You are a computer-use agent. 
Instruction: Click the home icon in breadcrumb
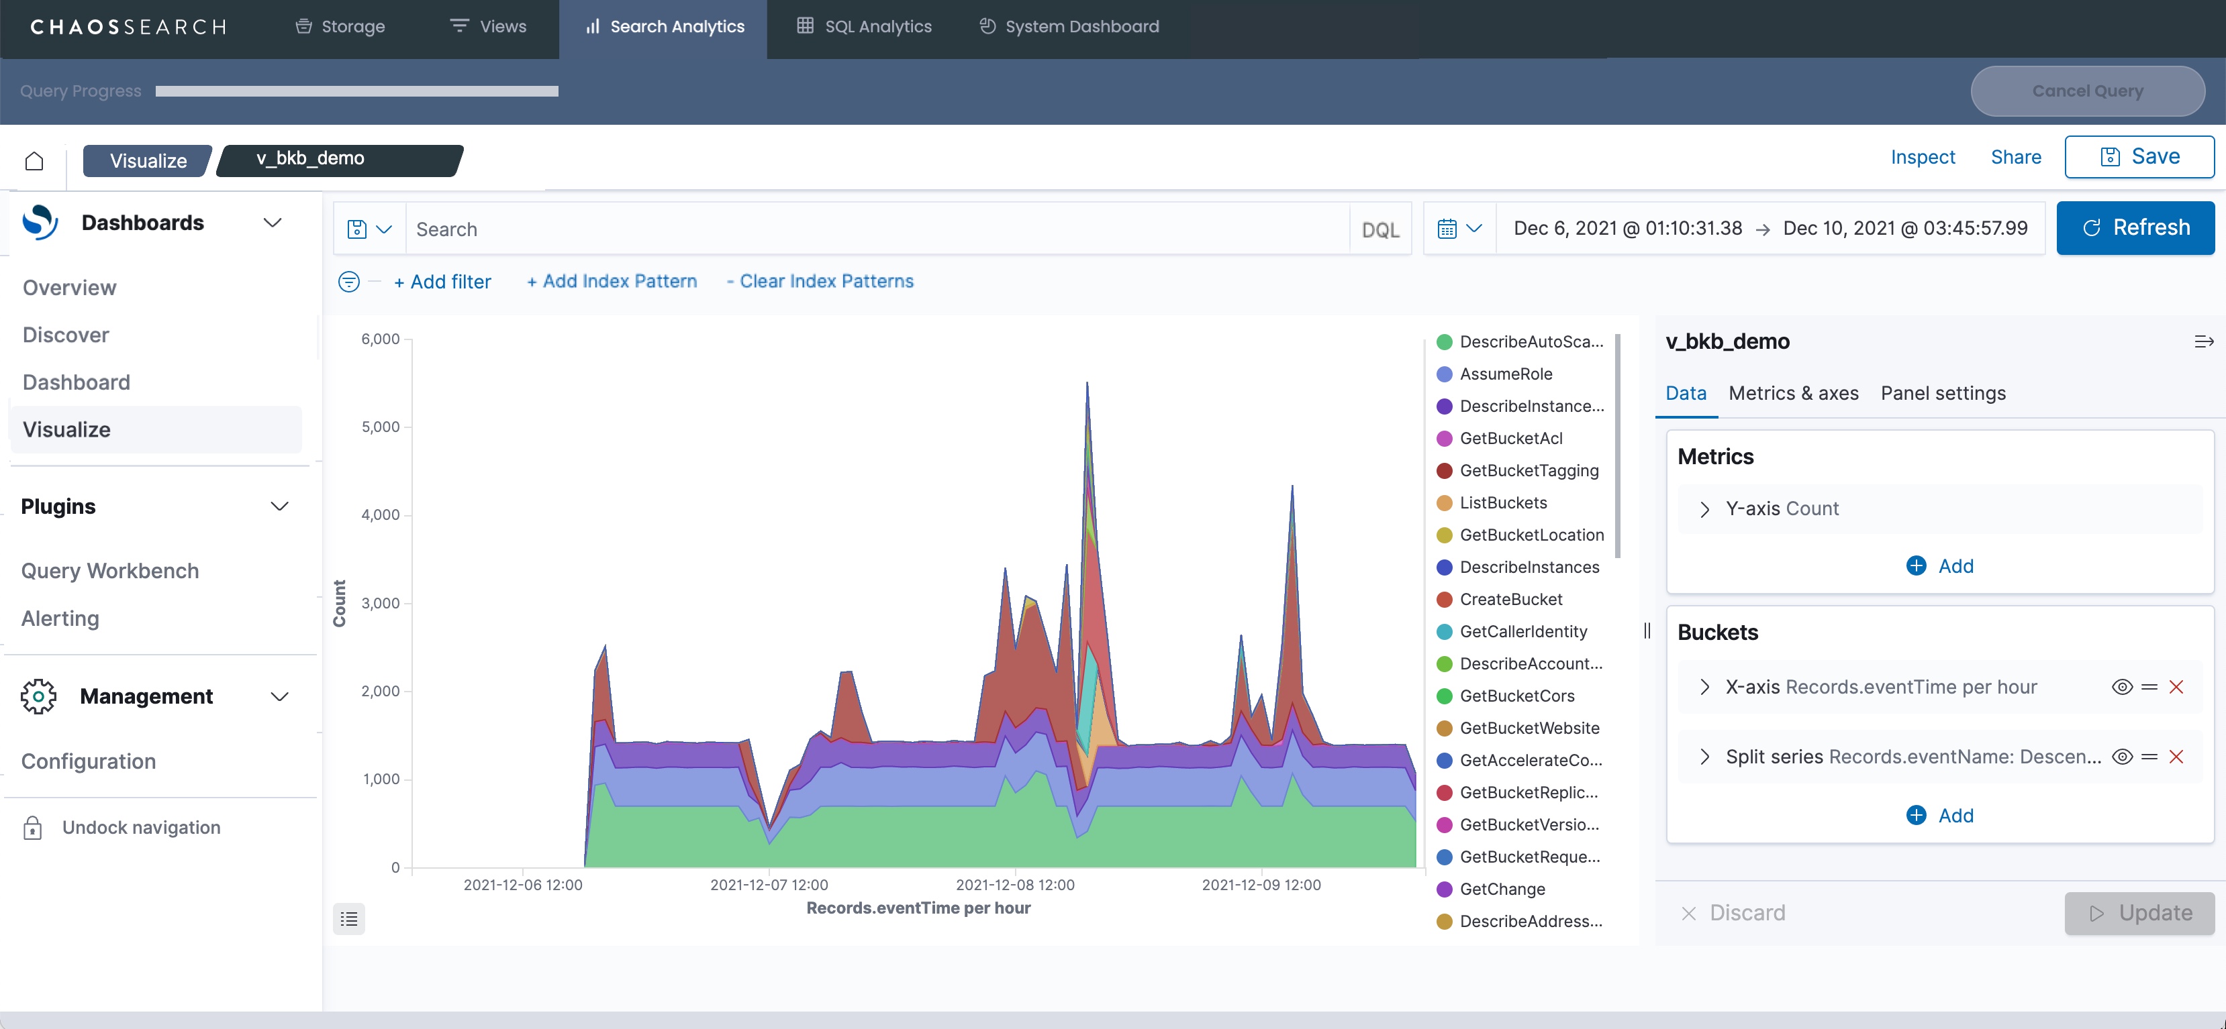tap(34, 160)
